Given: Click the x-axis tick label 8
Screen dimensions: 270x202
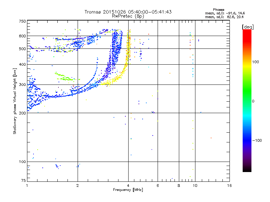Looking at the screenshot, I should point(179,186).
